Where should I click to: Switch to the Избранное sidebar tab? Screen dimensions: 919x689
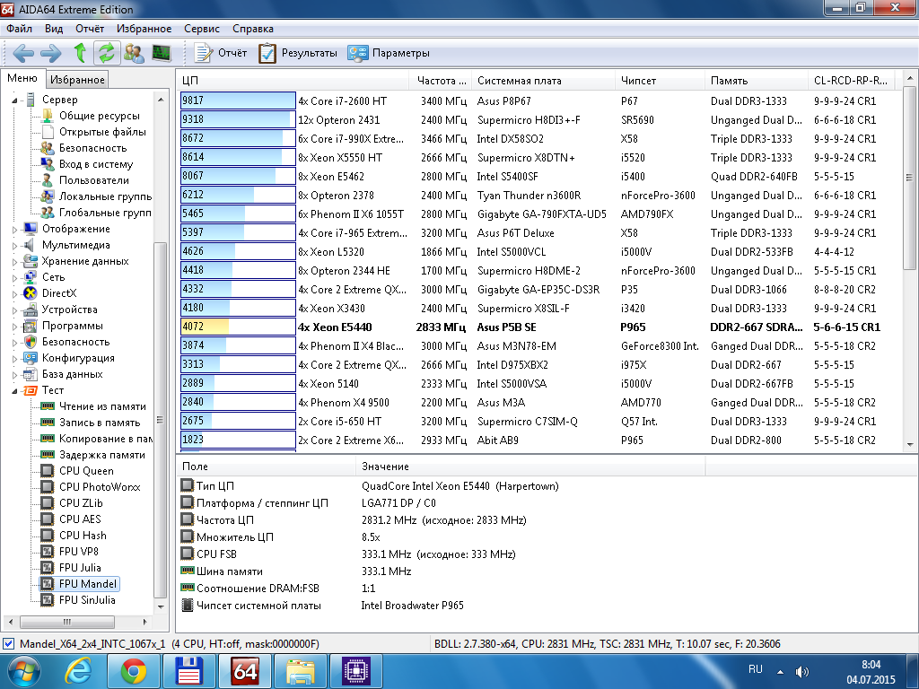tap(77, 80)
